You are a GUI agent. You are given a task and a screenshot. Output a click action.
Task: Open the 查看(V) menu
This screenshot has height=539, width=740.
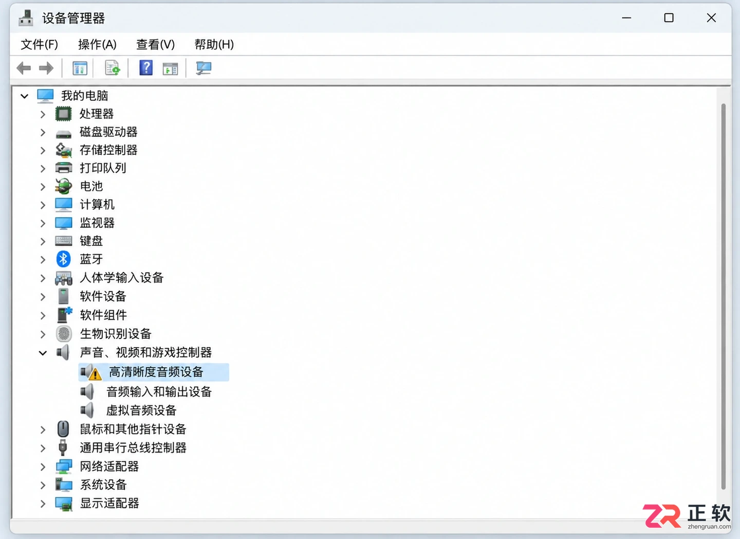155,45
